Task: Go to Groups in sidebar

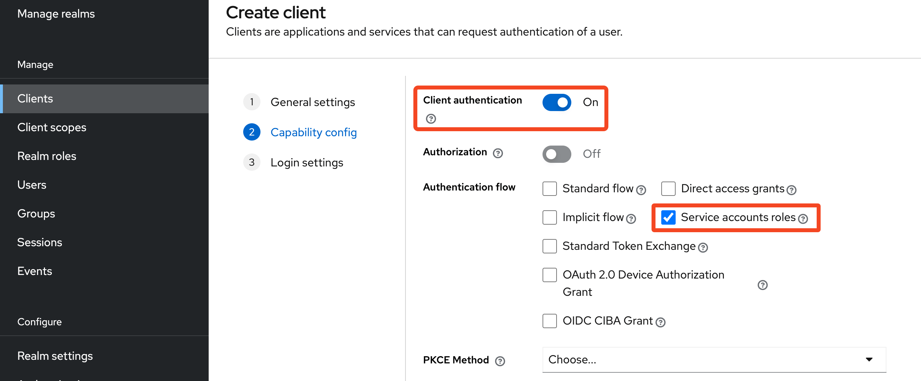Action: (x=104, y=214)
